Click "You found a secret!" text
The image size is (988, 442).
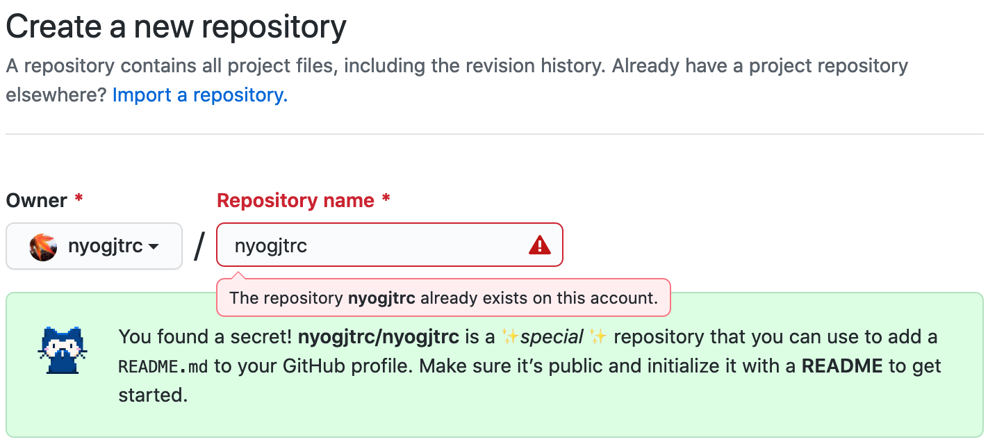205,337
